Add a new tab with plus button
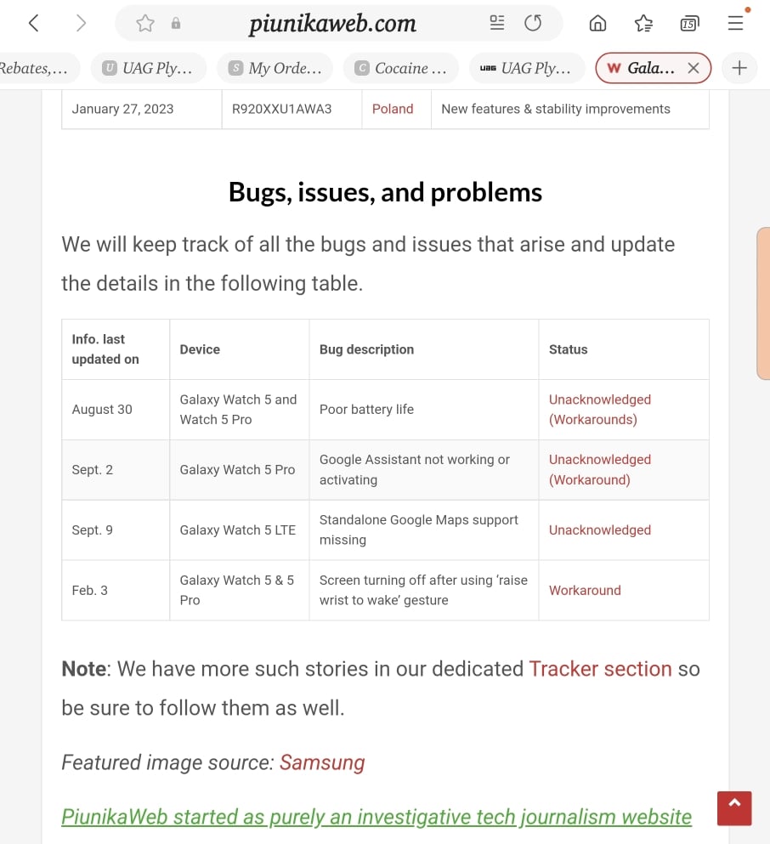Screen dimensions: 770x844 739,68
